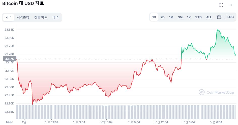The width and height of the screenshot is (238, 125).
Task: Switch to the 7D time range
Action: [x=163, y=17]
